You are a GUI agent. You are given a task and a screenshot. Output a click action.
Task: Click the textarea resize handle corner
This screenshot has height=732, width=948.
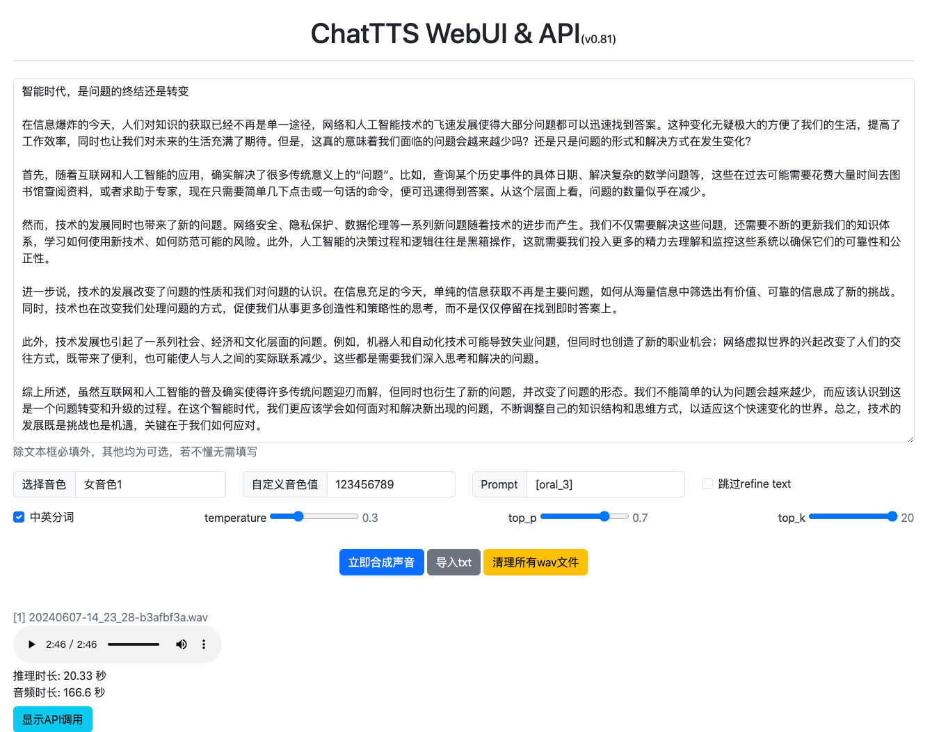(x=910, y=438)
